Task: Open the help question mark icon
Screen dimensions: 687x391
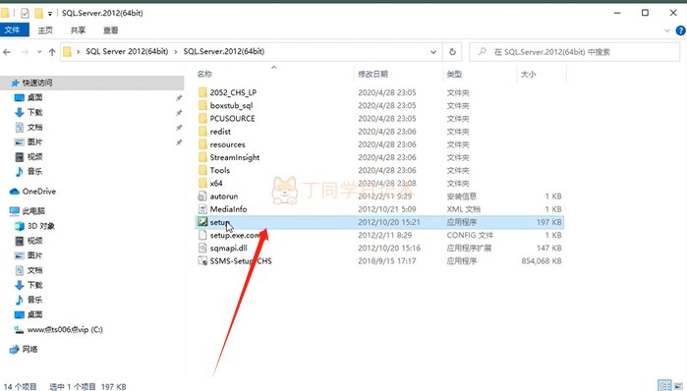Action: (680, 30)
